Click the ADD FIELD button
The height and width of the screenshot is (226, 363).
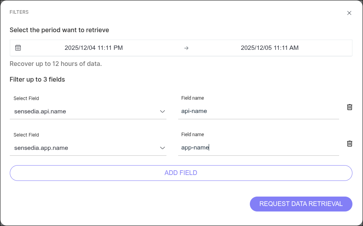181,173
